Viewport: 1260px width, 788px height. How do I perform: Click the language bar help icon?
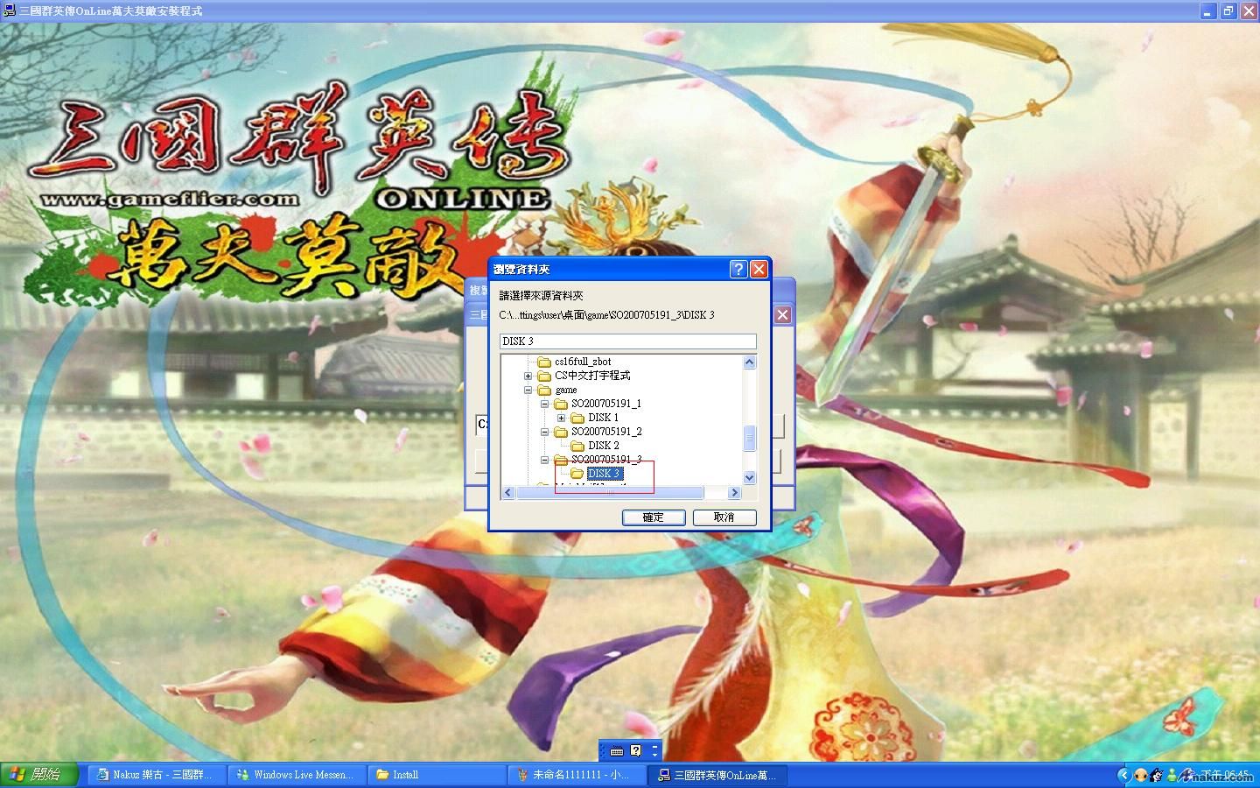(x=636, y=750)
